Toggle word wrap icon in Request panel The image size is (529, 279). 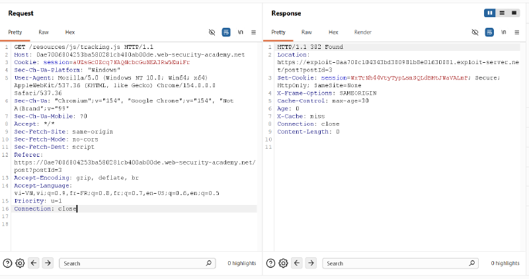(x=226, y=32)
